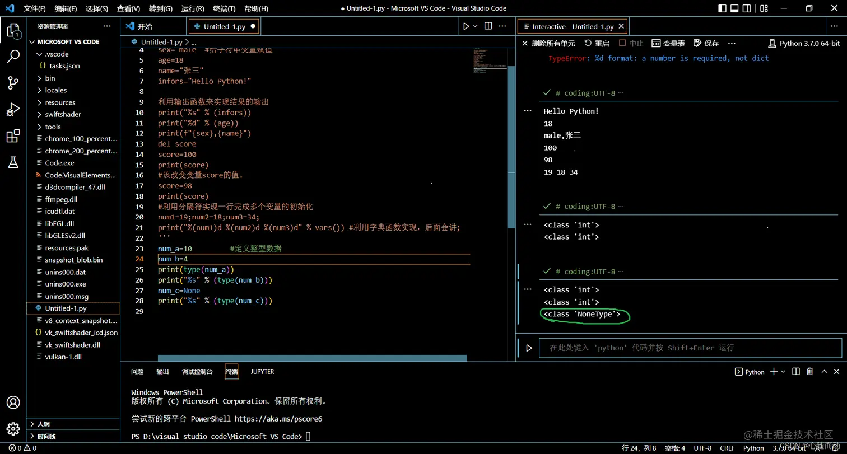Click Save in Interactive toolbar
Image resolution: width=847 pixels, height=454 pixels.
click(x=706, y=43)
